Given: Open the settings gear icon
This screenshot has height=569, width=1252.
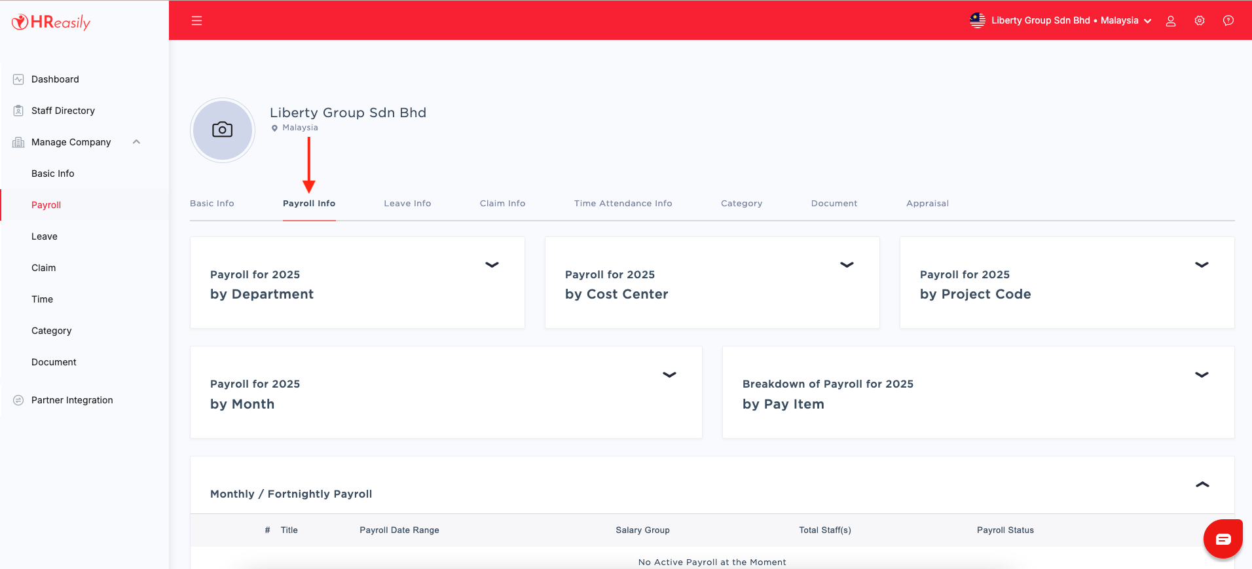Looking at the screenshot, I should pos(1200,21).
